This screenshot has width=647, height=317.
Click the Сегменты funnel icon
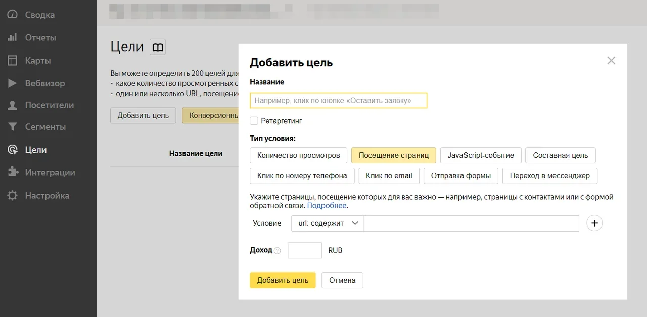pyautogui.click(x=13, y=127)
